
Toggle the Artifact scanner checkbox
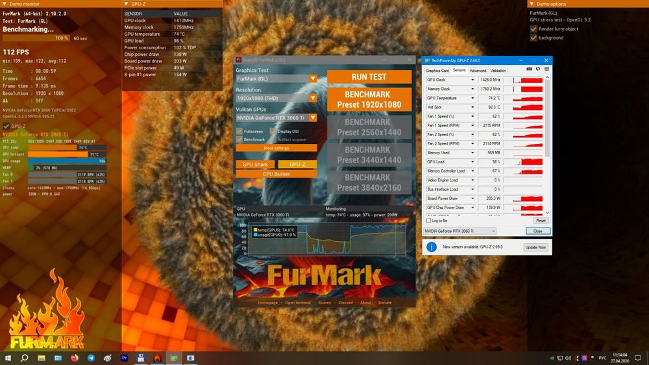273,139
